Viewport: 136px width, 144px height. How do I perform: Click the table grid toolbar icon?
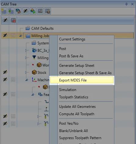point(40,11)
